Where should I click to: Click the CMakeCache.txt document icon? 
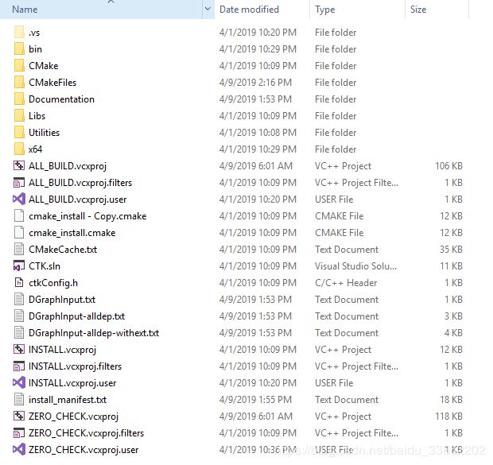coord(19,250)
